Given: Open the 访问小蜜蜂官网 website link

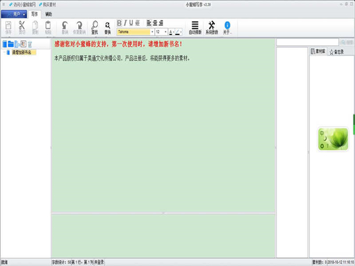Looking at the screenshot, I should tap(25, 4).
